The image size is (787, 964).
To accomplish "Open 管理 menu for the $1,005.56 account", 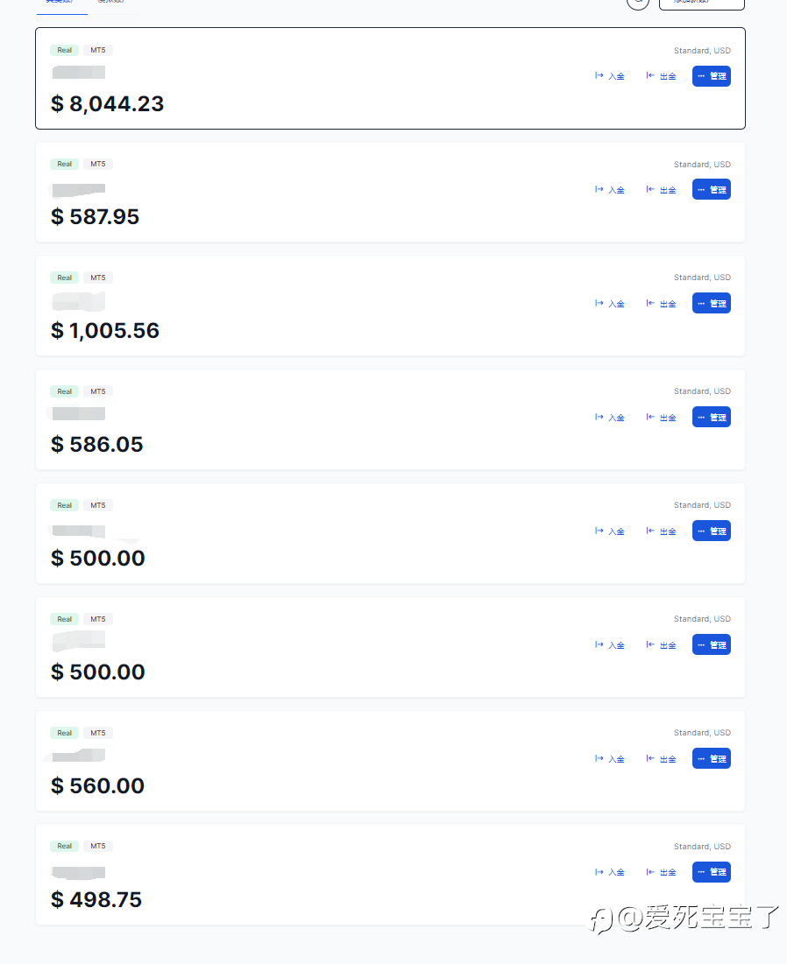I will click(712, 303).
